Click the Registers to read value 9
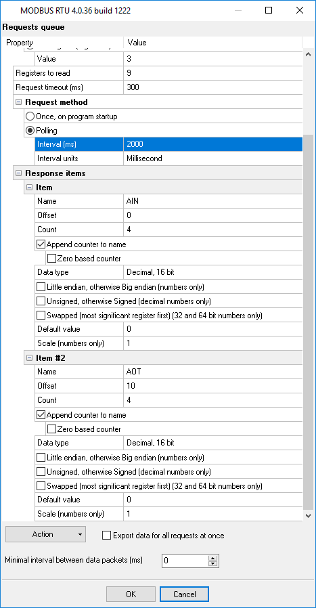 tap(213, 73)
